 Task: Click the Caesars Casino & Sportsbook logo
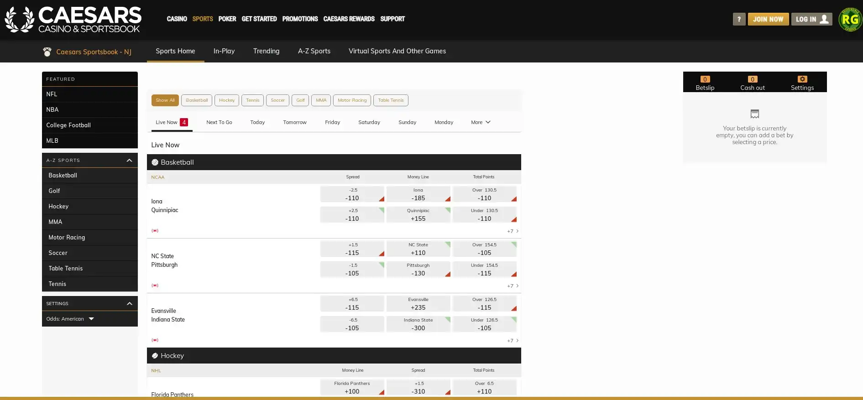(73, 20)
